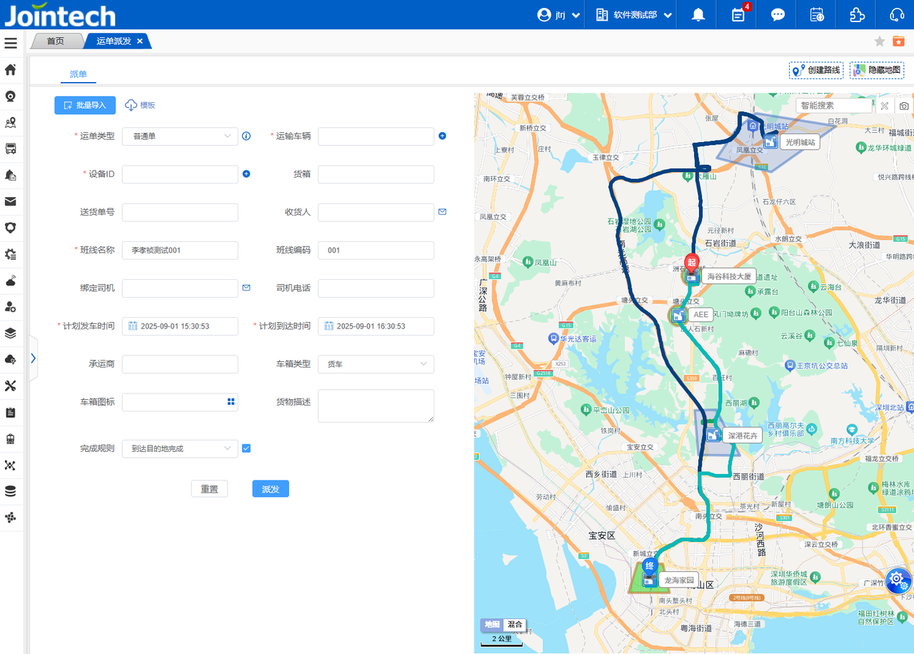
Task: Click the info icon beside 运单类型
Action: (246, 136)
